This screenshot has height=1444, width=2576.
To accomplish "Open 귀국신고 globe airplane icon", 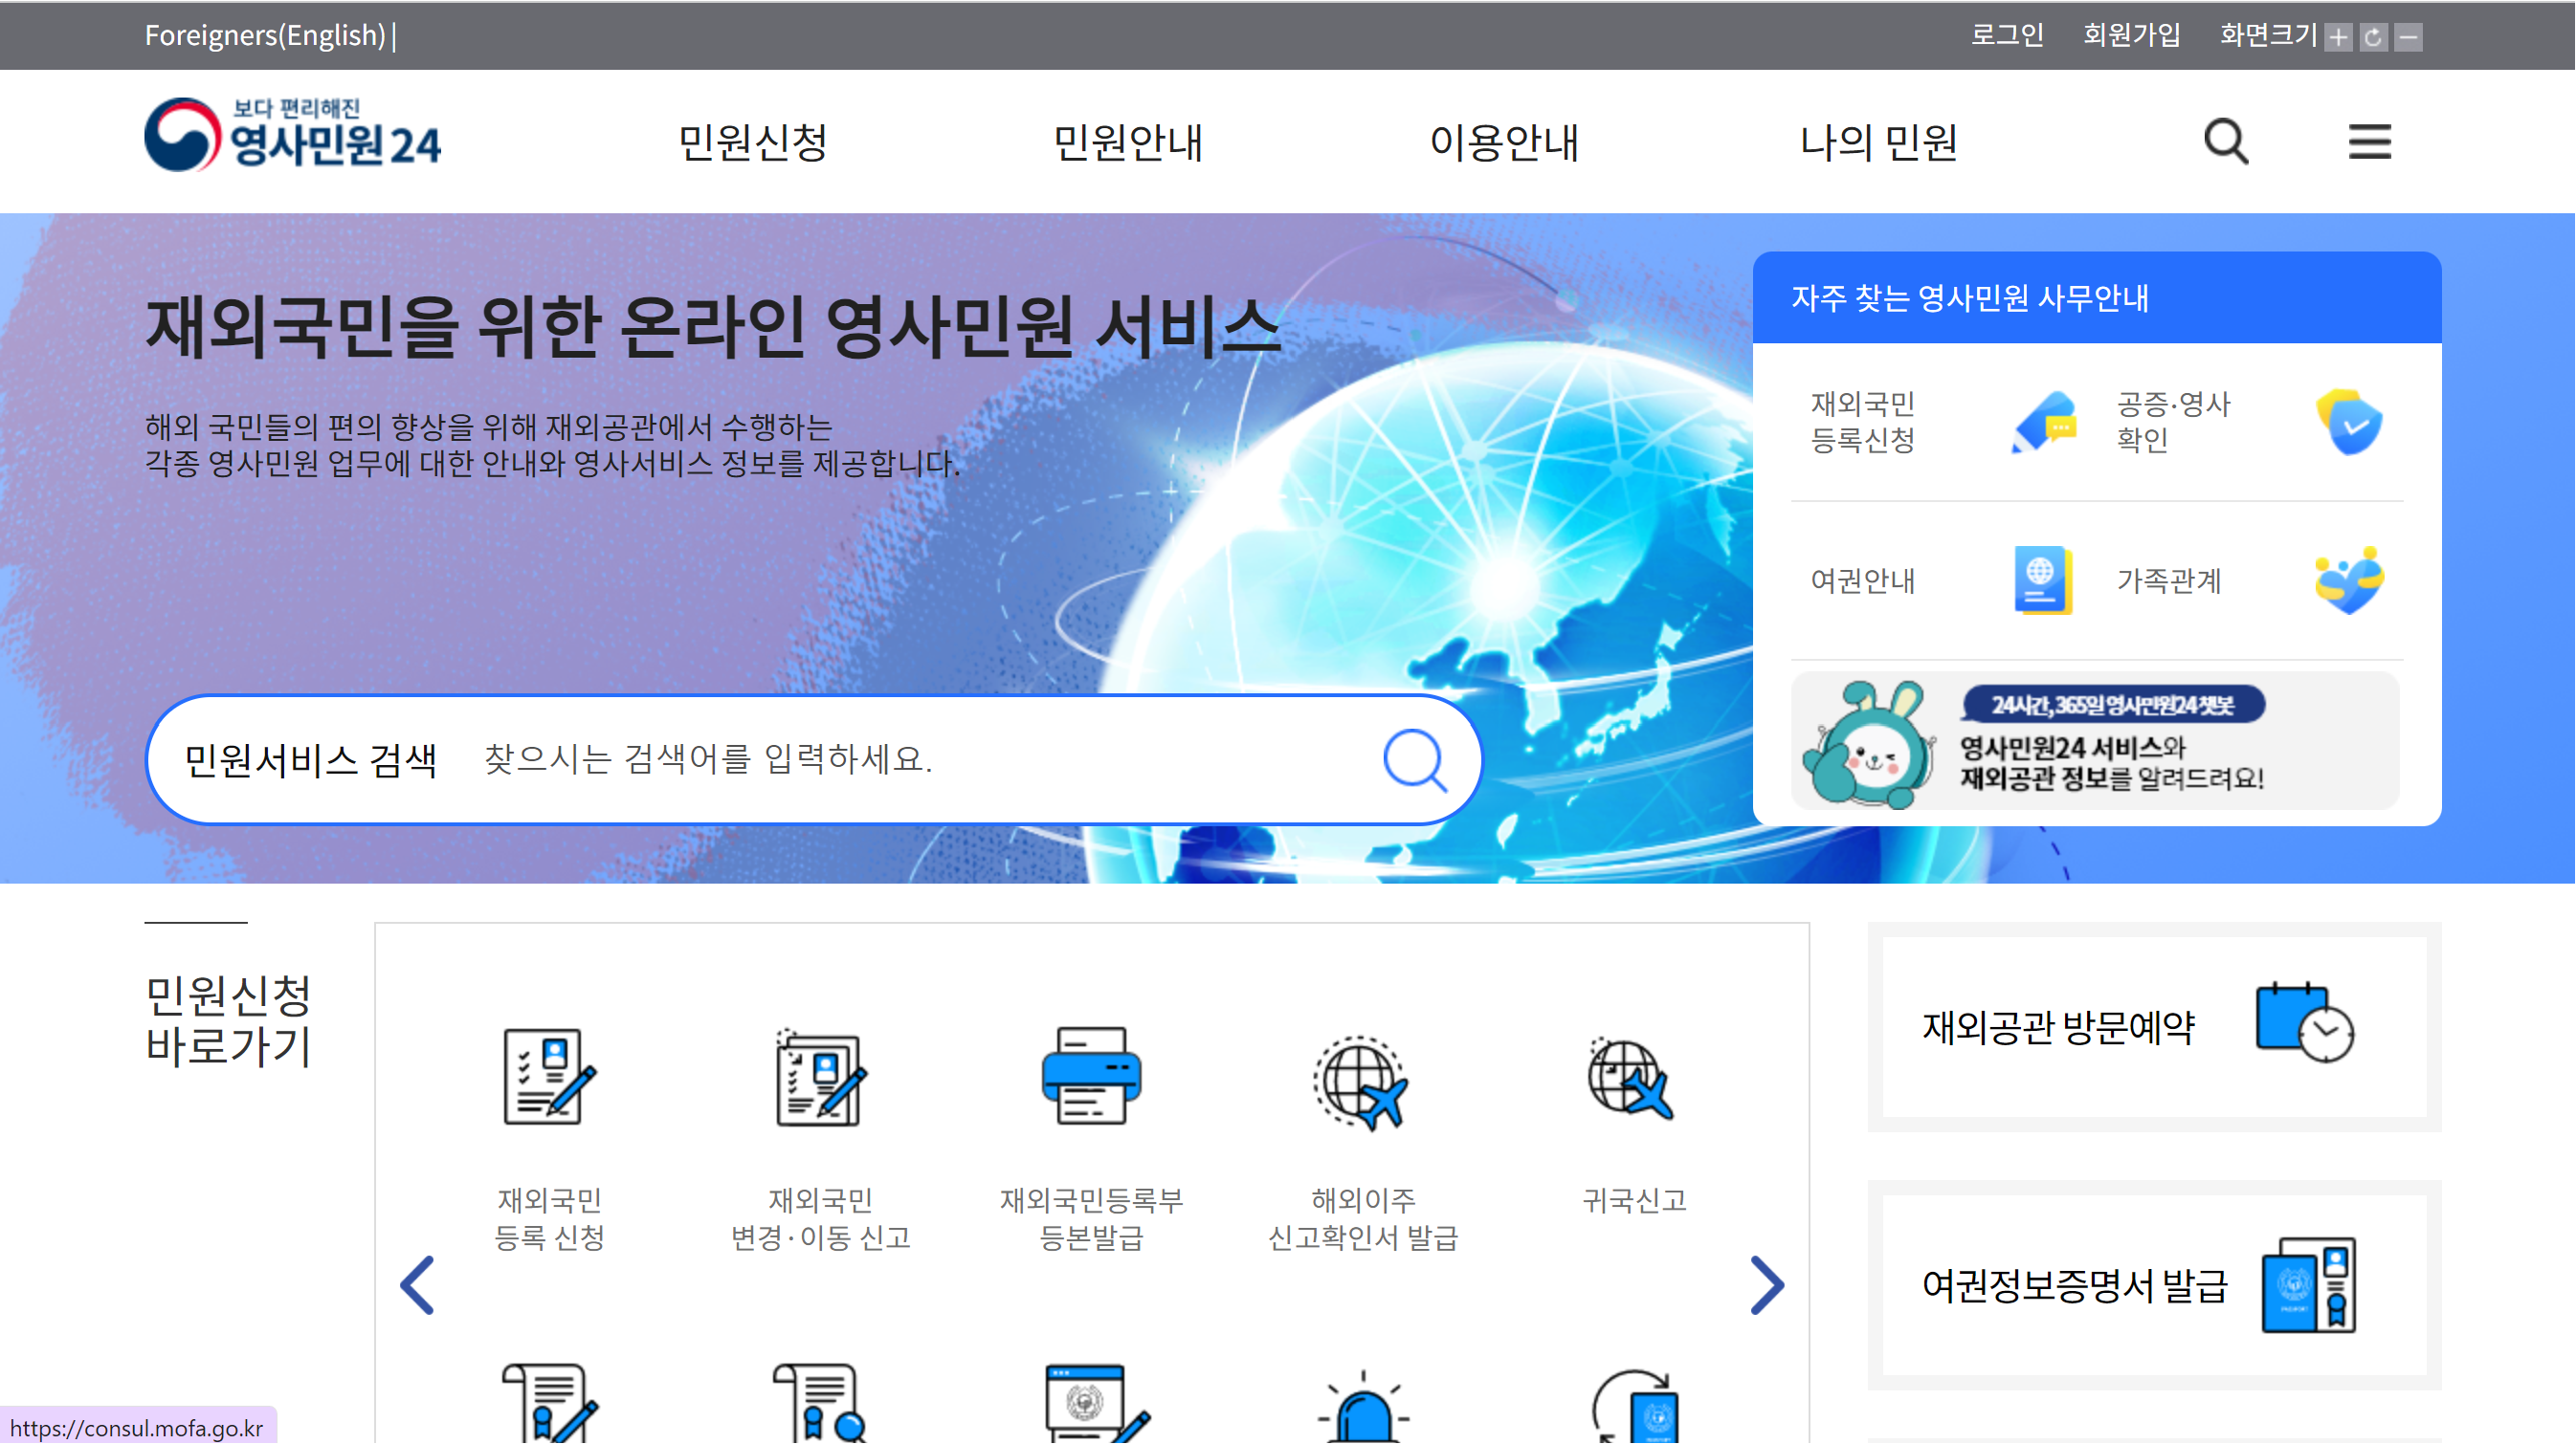I will tap(1630, 1080).
